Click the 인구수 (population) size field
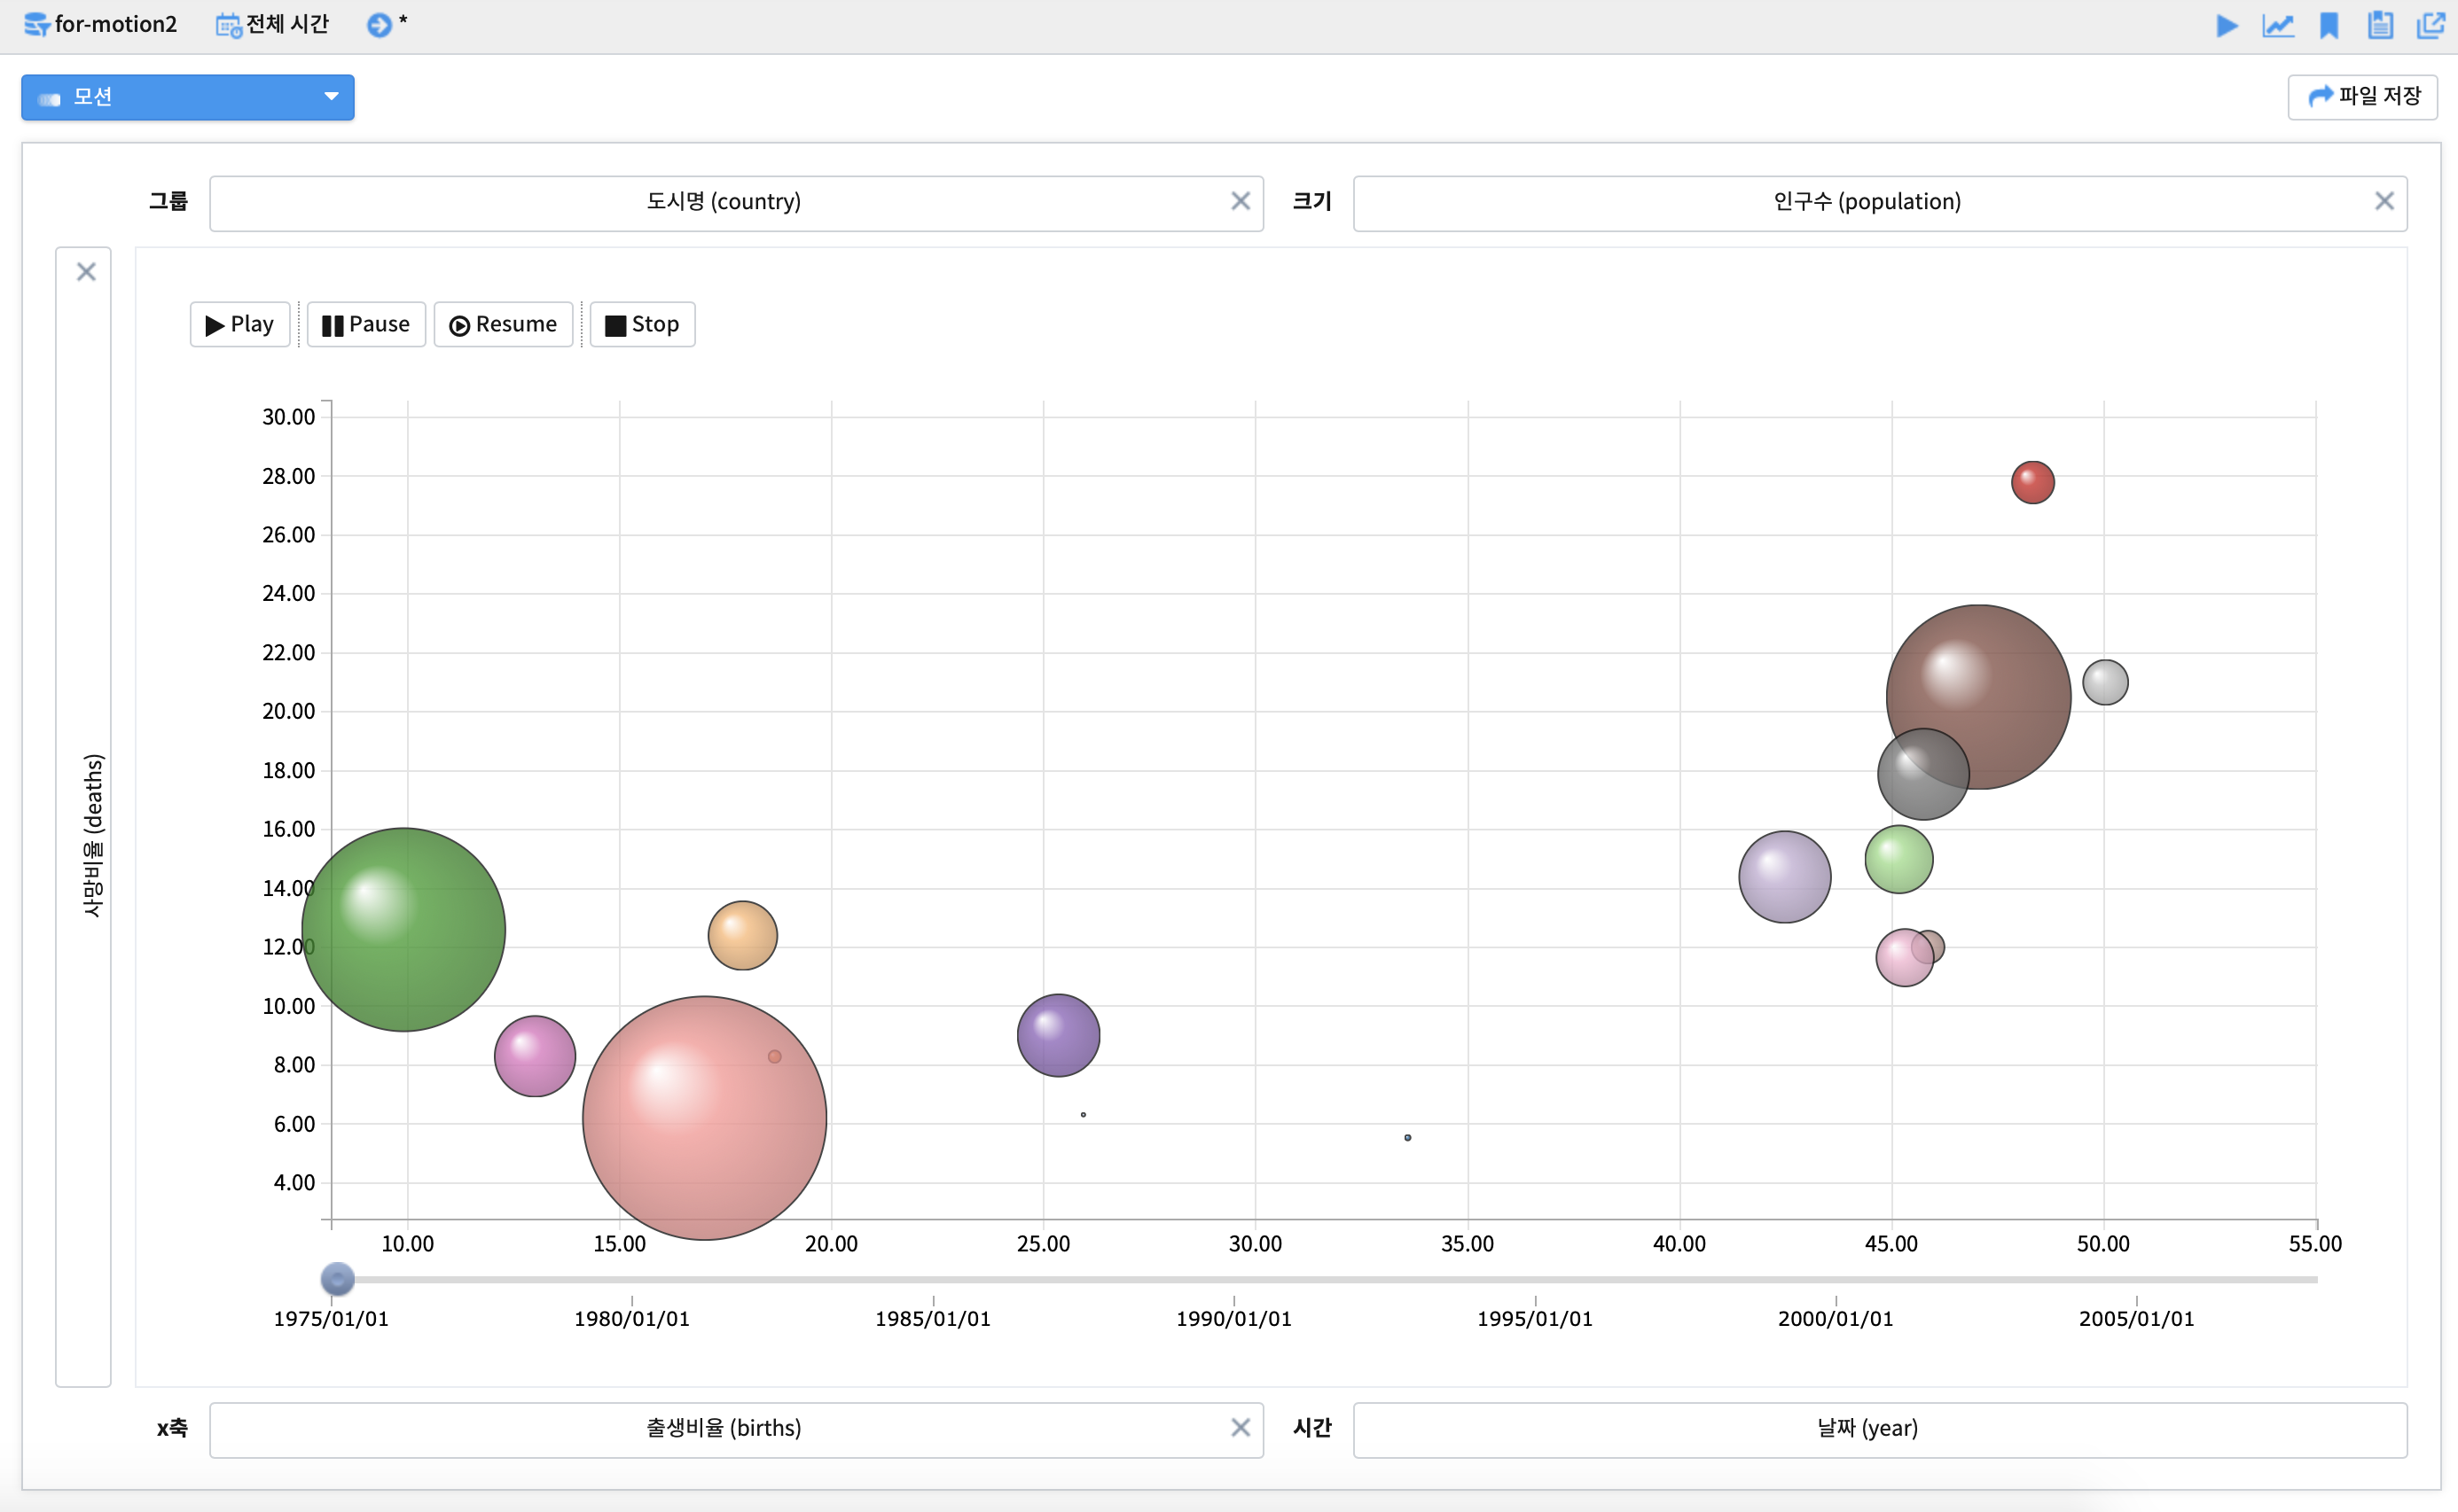The width and height of the screenshot is (2458, 1512). [1880, 203]
